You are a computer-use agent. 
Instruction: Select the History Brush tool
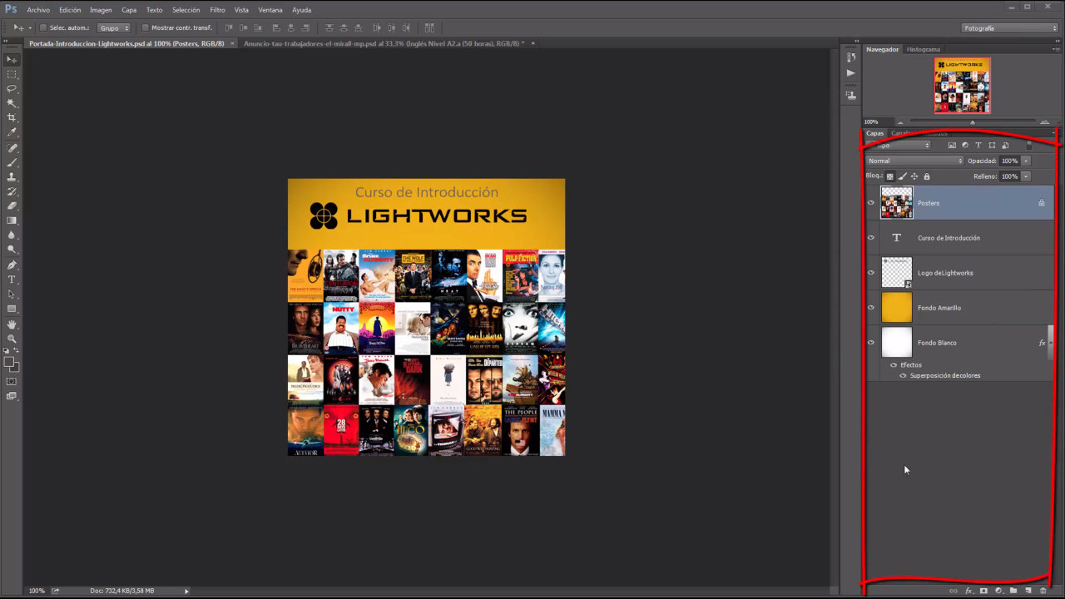click(12, 191)
